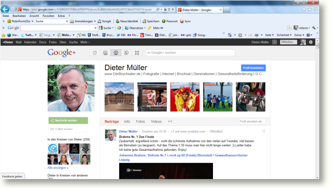Open the Sicherheit command bar dropdown
This screenshot has width=332, height=188.
[284, 35]
